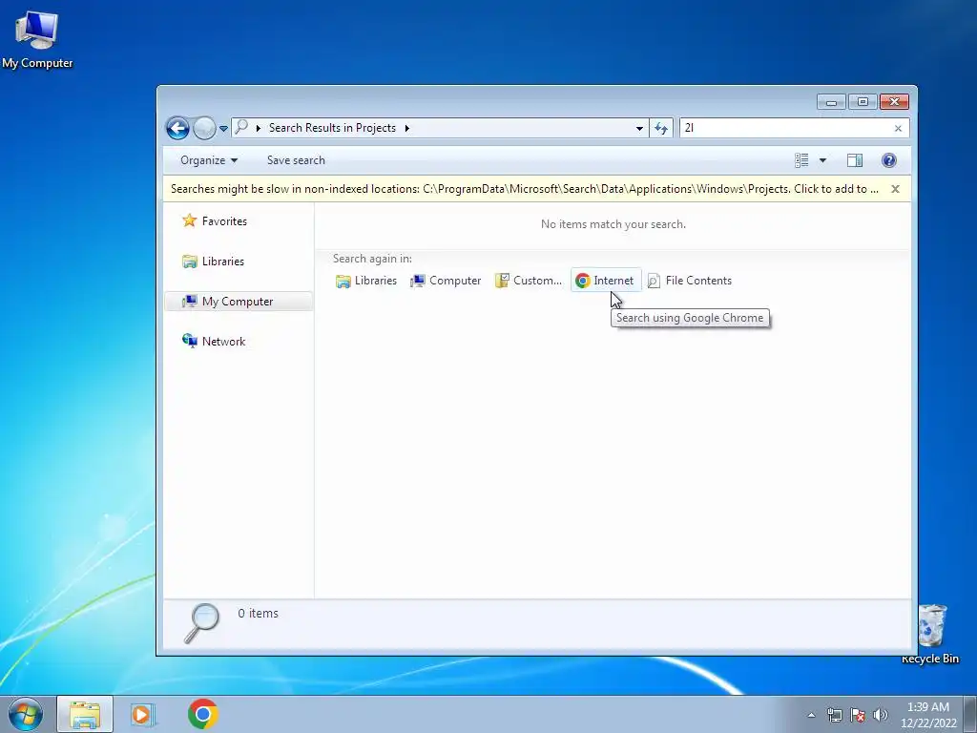
Task: Open the Windows Start menu
Action: [26, 714]
